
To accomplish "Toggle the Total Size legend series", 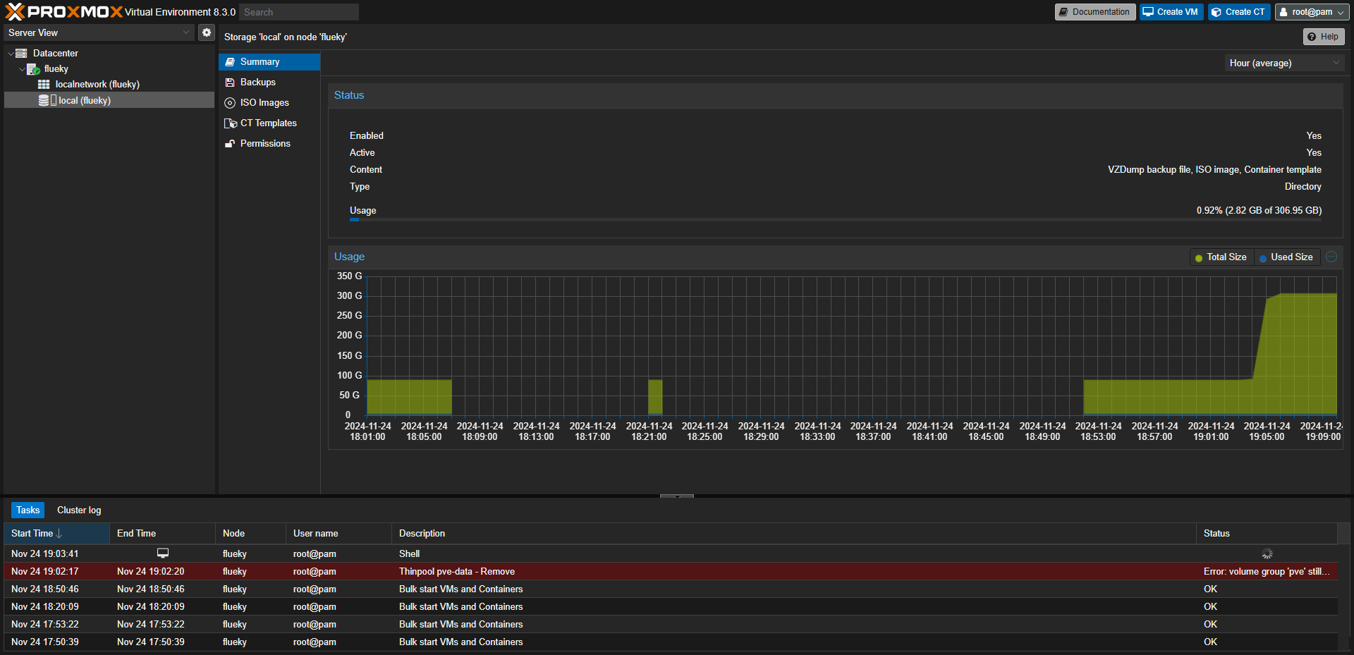I will [x=1220, y=257].
